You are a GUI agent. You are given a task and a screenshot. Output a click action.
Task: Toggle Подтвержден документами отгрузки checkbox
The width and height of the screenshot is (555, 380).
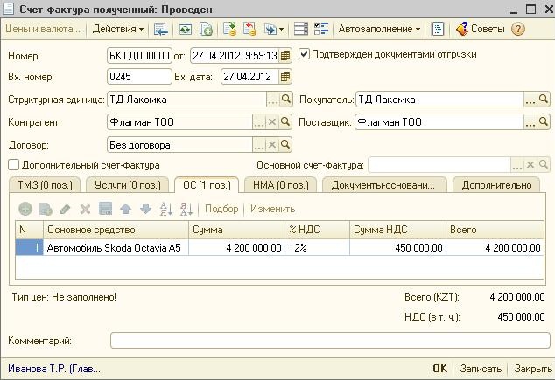(305, 54)
